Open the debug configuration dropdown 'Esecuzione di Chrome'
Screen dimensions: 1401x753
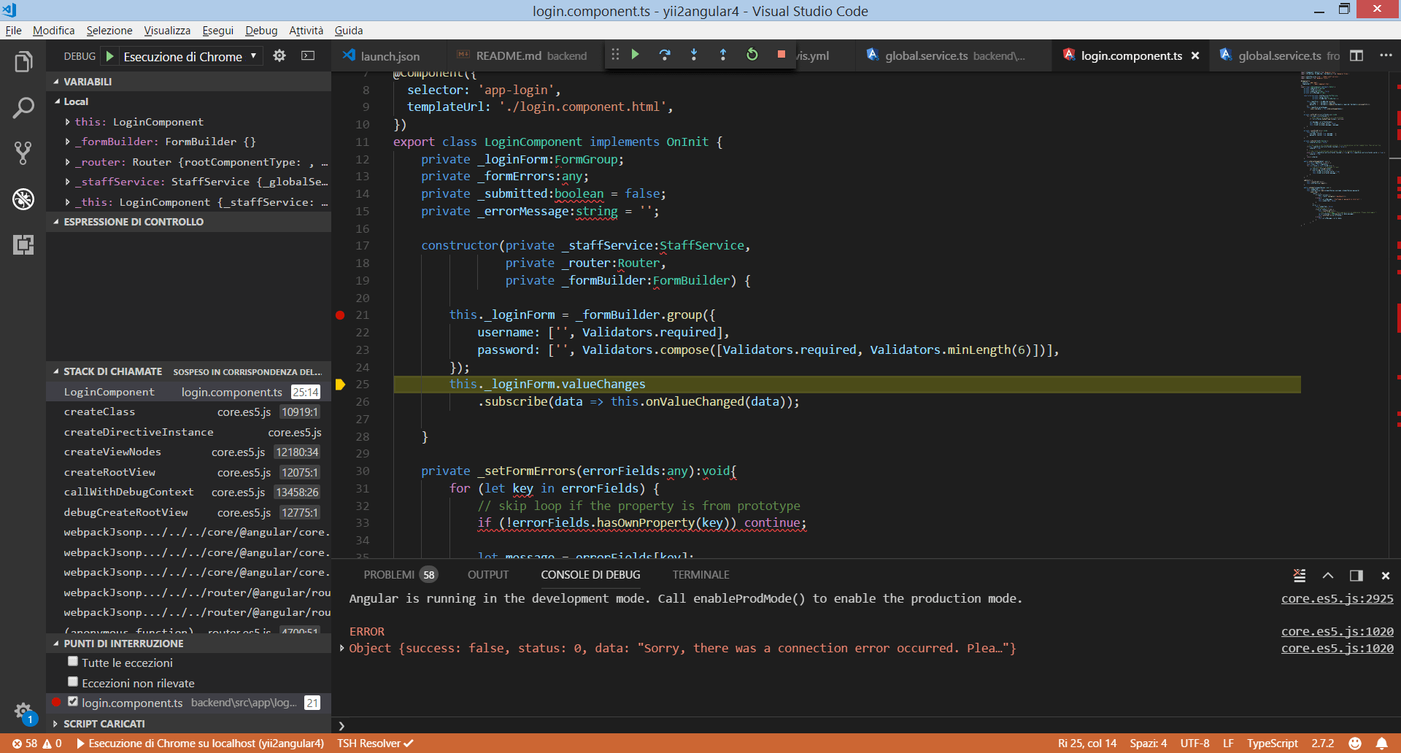tap(190, 56)
